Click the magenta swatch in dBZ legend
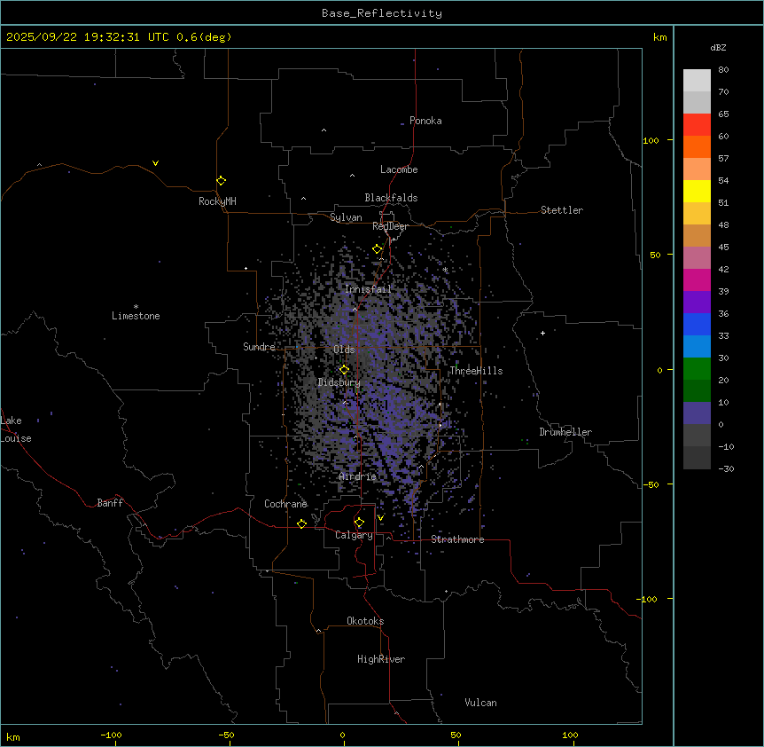This screenshot has width=764, height=747. (x=697, y=279)
